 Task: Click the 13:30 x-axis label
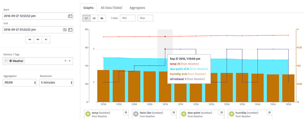click(227, 104)
